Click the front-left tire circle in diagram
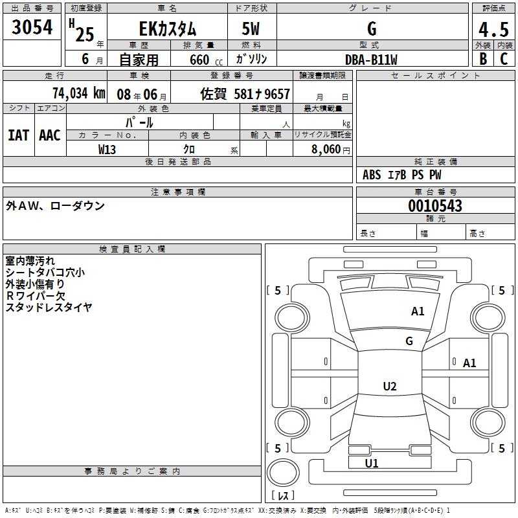 tap(292, 318)
